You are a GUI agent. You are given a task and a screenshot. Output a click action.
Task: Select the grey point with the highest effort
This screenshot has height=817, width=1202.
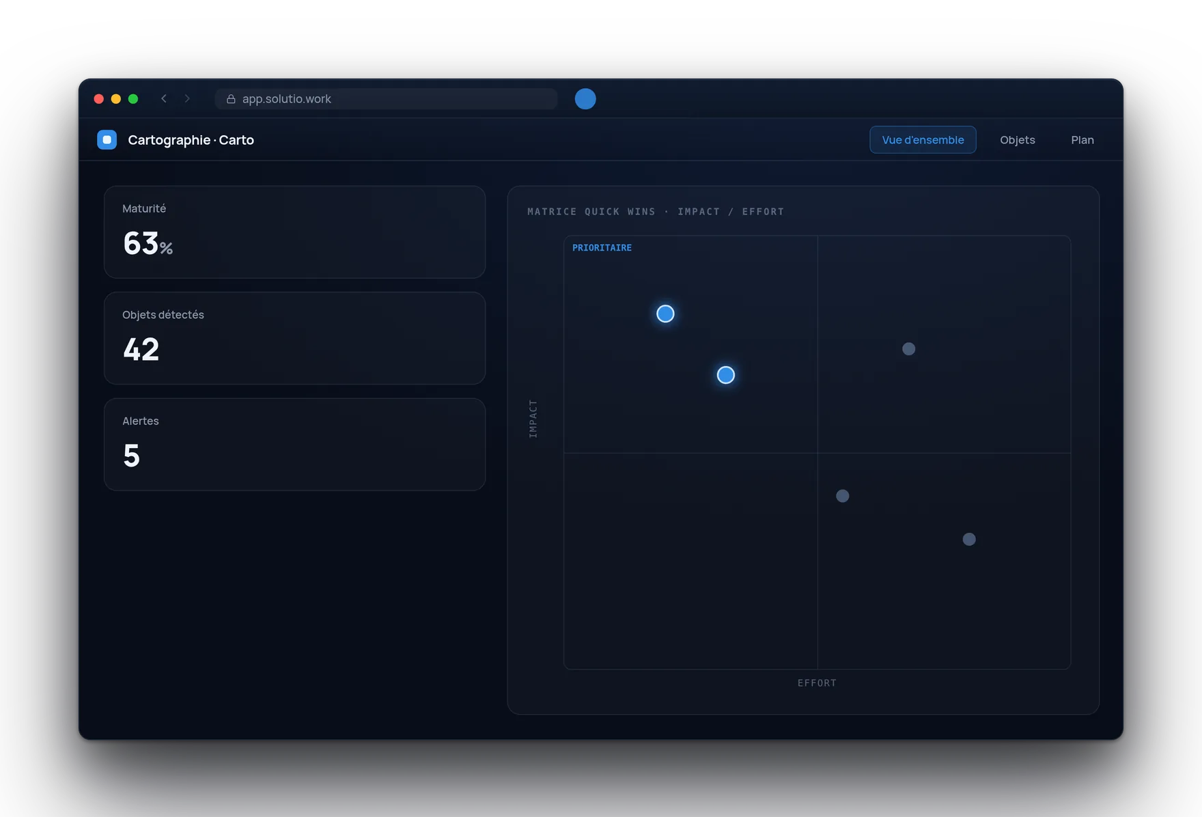[x=969, y=540]
